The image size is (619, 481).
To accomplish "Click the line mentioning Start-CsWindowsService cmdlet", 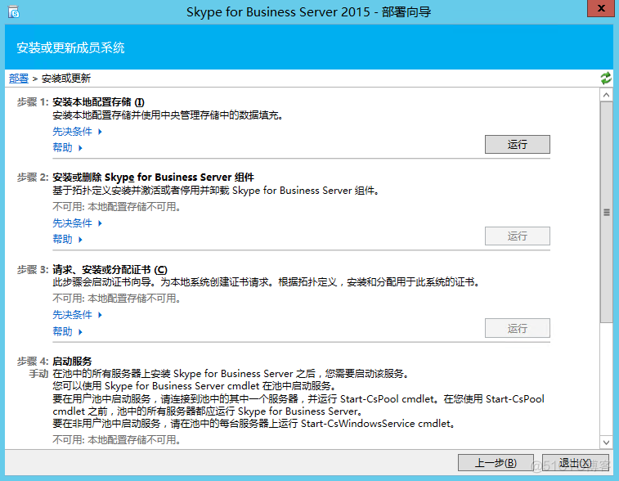I will coord(253,424).
